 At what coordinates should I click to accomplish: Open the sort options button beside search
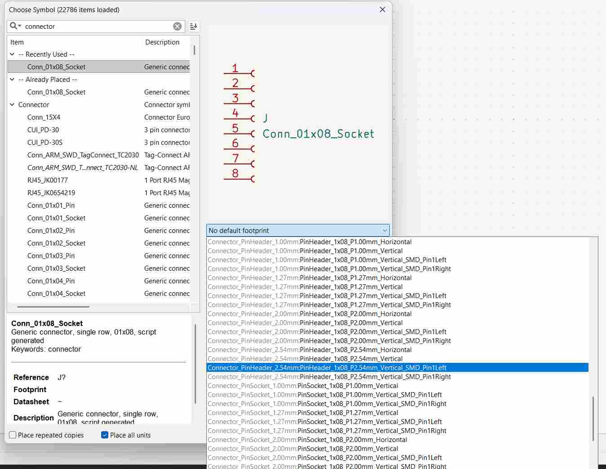(193, 27)
